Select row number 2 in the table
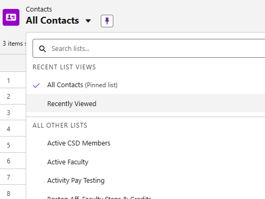The height and width of the screenshot is (199, 265). (x=8, y=97)
